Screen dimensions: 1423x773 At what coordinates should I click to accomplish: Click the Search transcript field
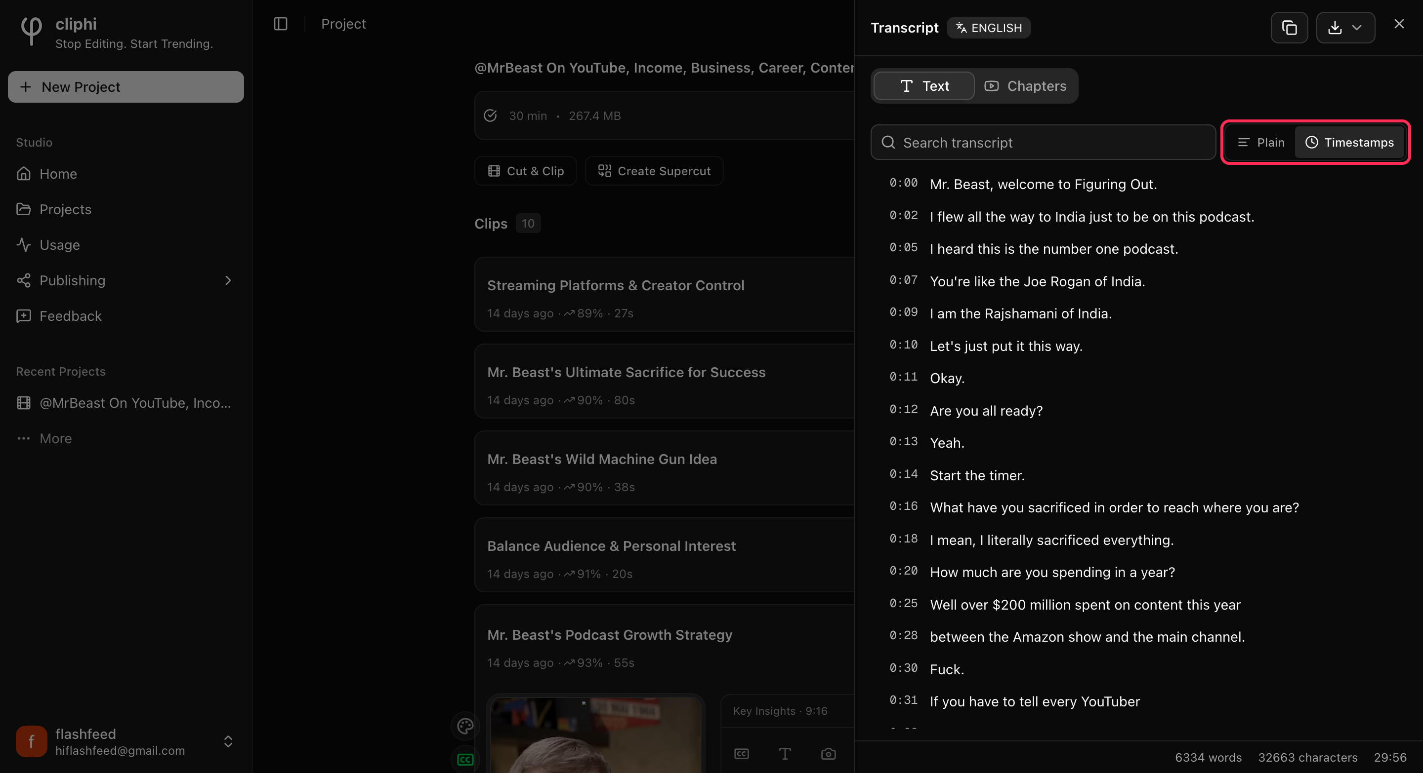(x=1043, y=142)
